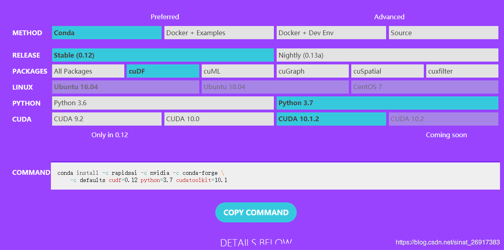Select the Conda install method
504x250 pixels.
106,32
